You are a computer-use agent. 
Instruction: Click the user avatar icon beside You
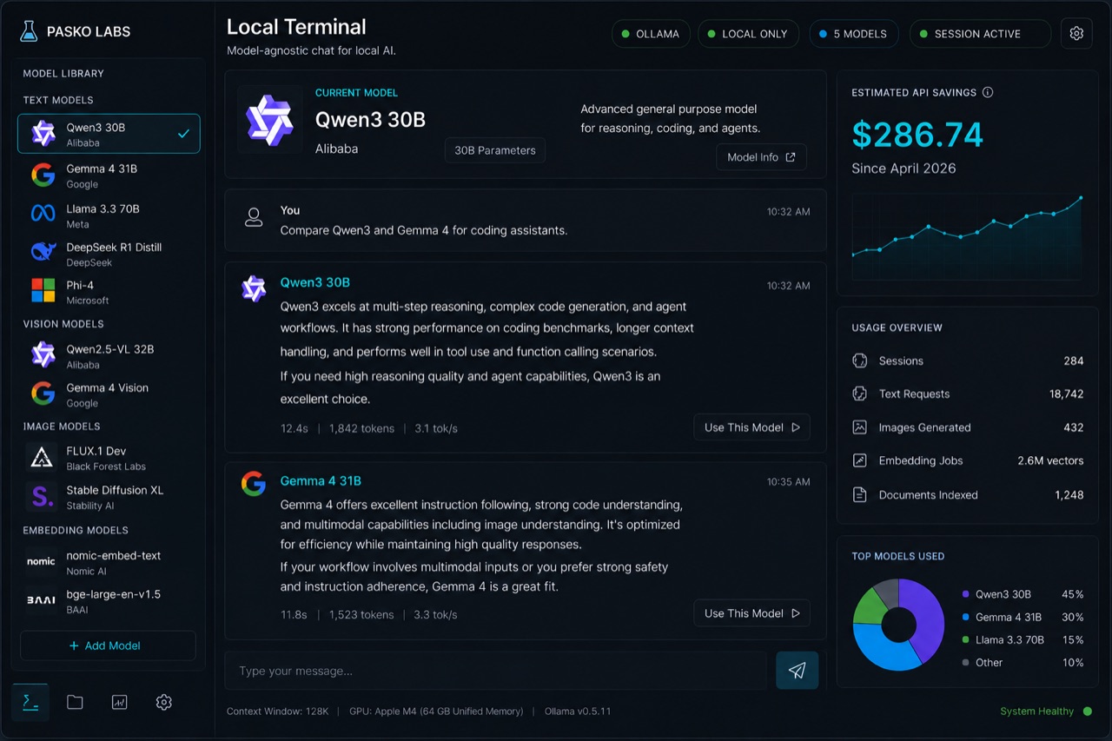tap(254, 217)
